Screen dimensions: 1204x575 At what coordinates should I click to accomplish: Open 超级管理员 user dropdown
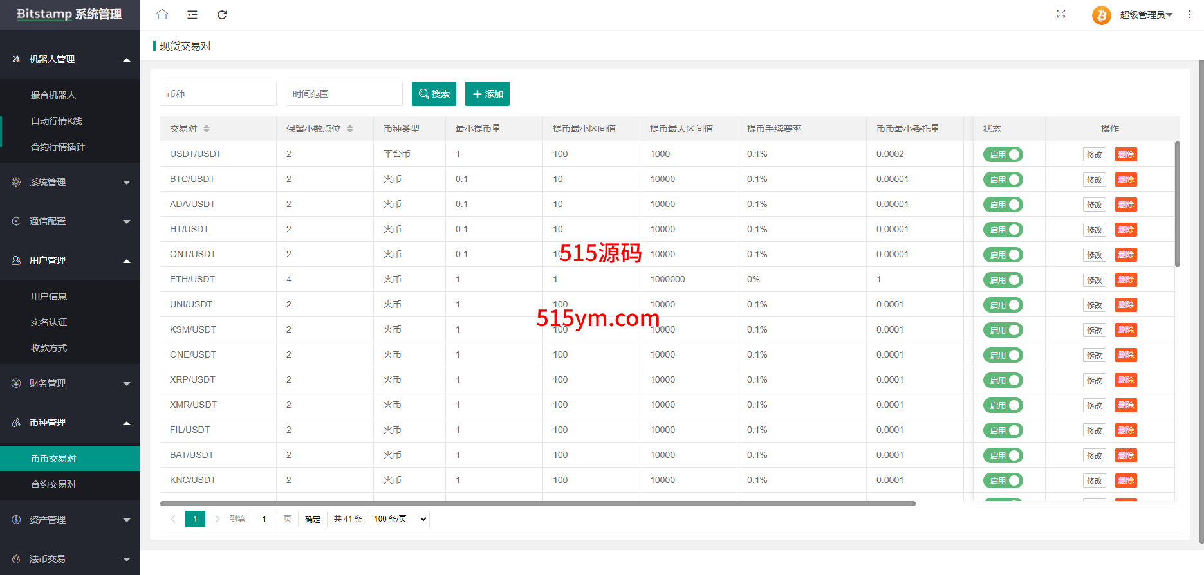click(x=1146, y=15)
